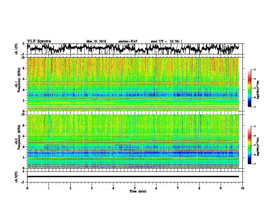Click the "VLF Spectra" plot title

[39, 41]
